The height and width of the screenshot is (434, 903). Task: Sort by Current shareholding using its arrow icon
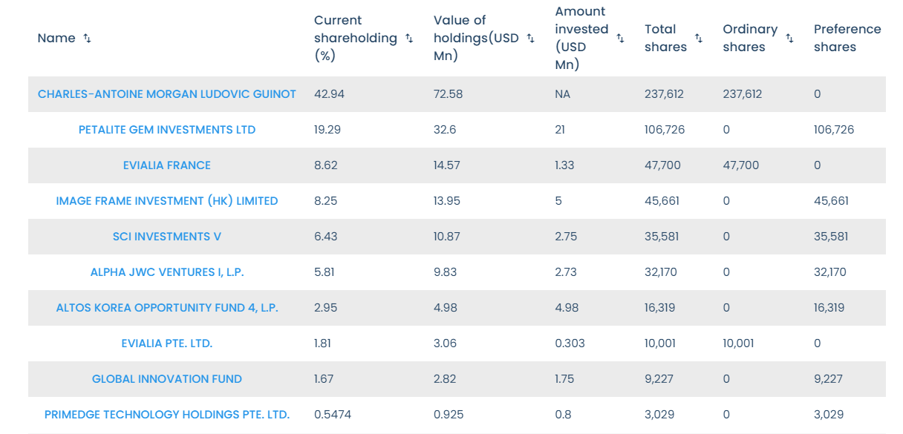(409, 39)
